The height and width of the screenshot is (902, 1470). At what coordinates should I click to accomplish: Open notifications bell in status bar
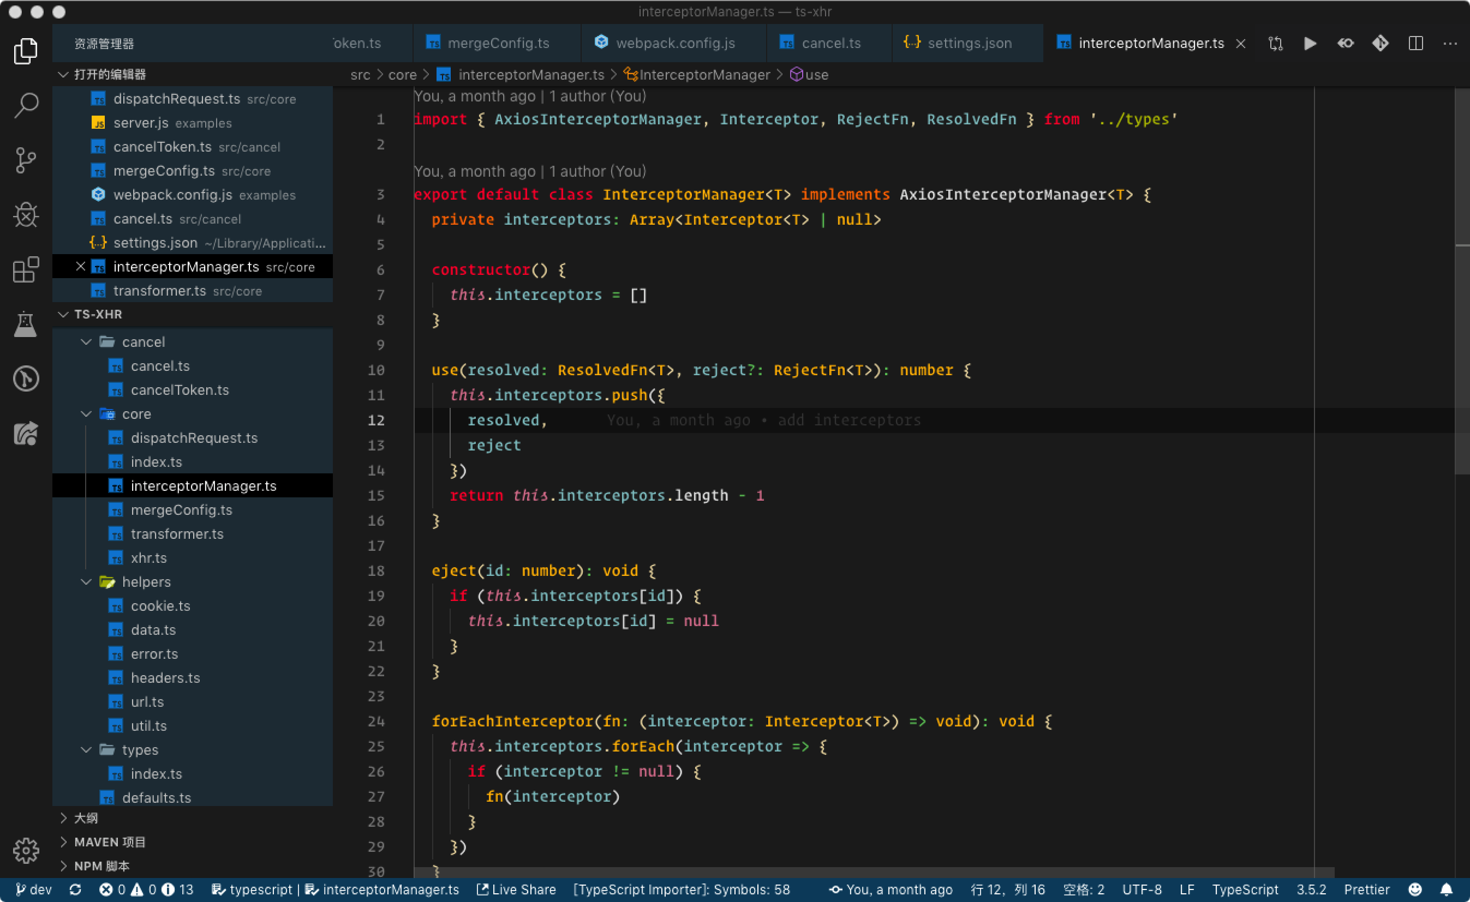1447,889
